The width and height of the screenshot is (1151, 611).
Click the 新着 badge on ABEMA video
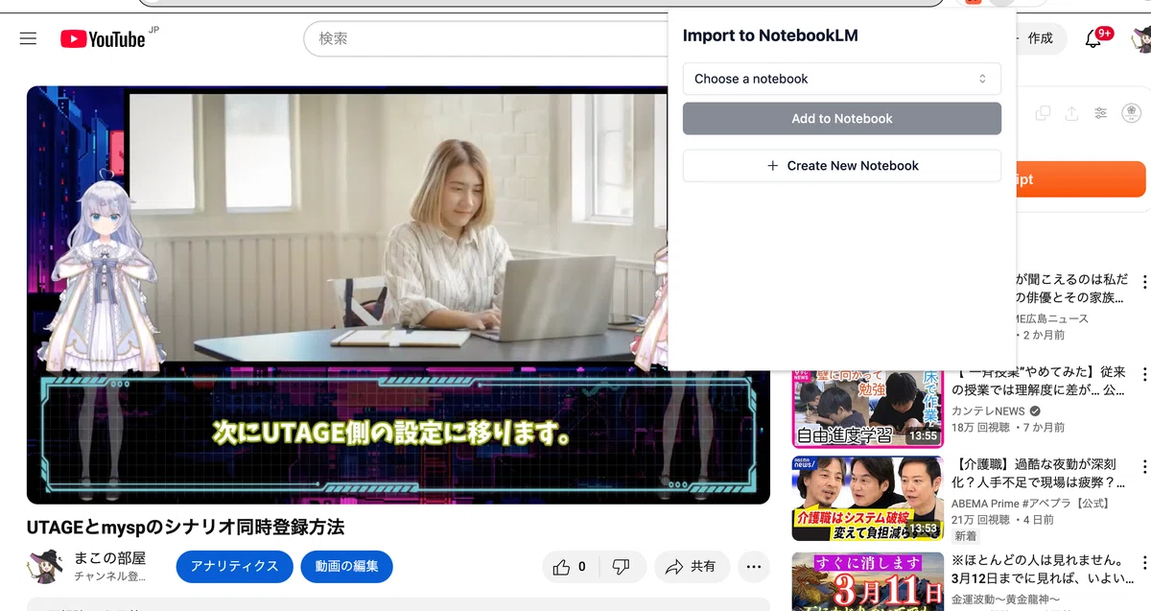[x=965, y=536]
